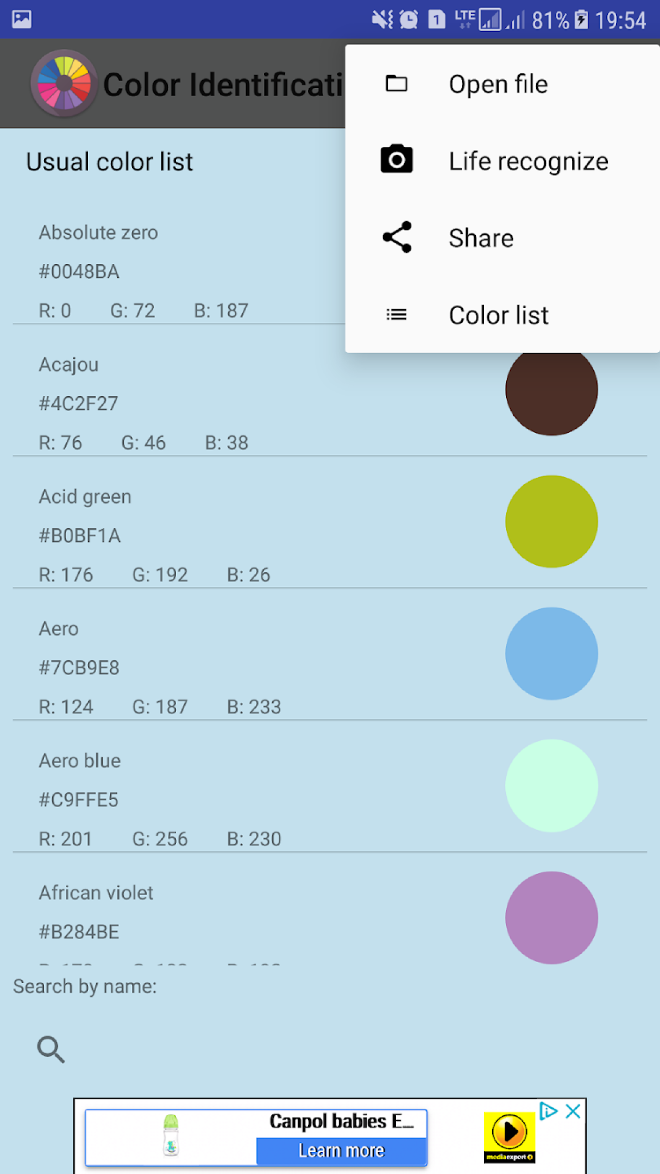This screenshot has height=1174, width=660.
Task: Tap the camera icon beside Life recognize
Action: pos(397,160)
